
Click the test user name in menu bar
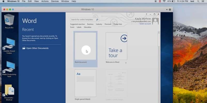pyautogui.click(x=192, y=1)
